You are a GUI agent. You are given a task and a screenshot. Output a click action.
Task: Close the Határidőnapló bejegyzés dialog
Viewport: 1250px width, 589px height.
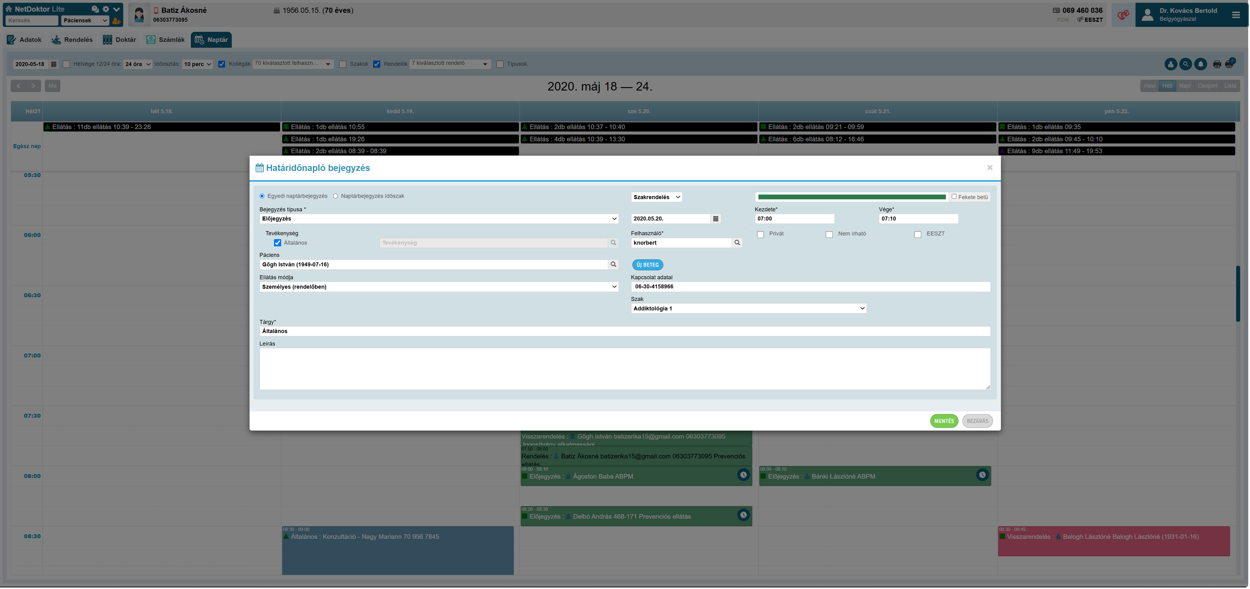tap(989, 168)
